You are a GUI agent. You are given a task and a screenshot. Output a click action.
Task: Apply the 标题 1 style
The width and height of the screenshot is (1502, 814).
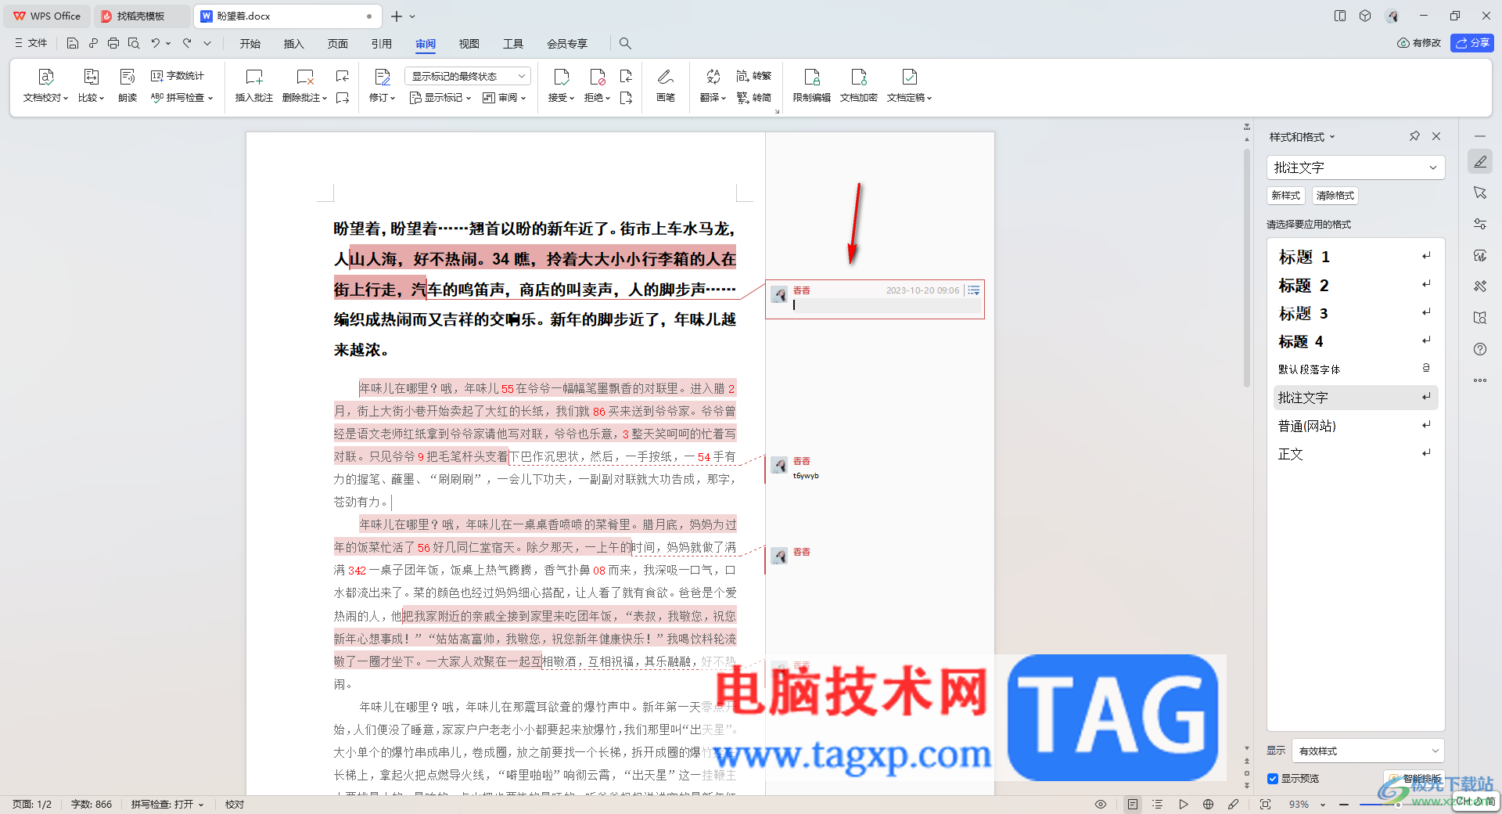(x=1356, y=257)
